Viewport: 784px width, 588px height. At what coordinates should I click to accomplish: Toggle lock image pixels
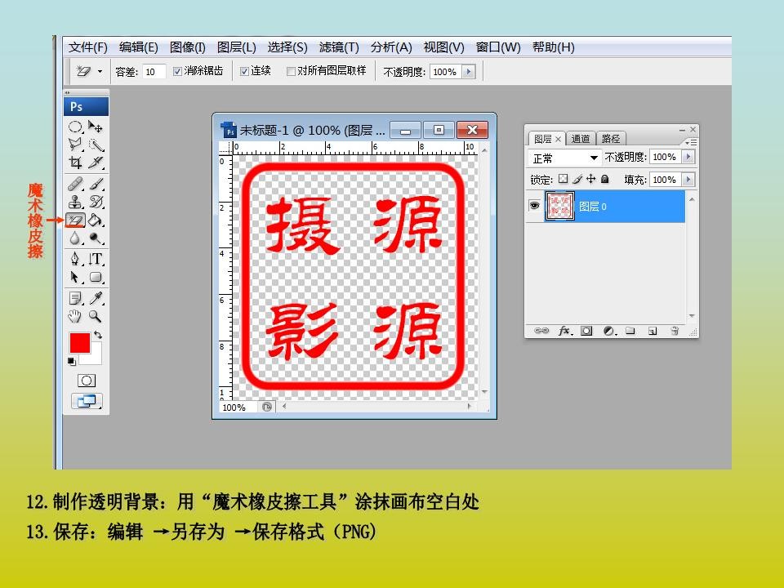577,179
